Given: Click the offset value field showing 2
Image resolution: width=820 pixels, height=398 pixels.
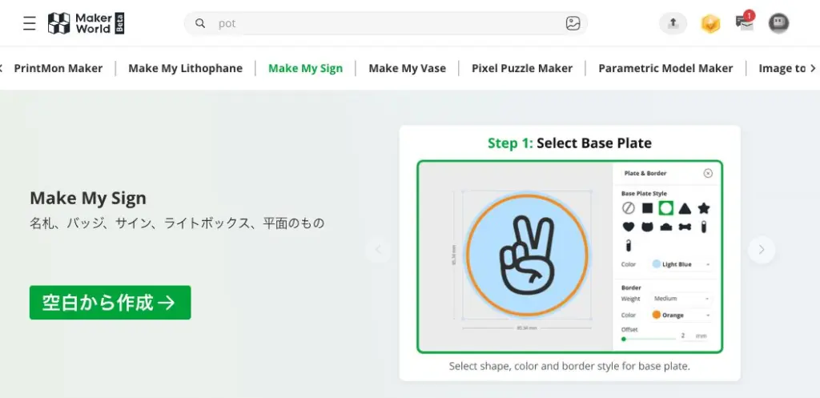Looking at the screenshot, I should click(x=684, y=336).
